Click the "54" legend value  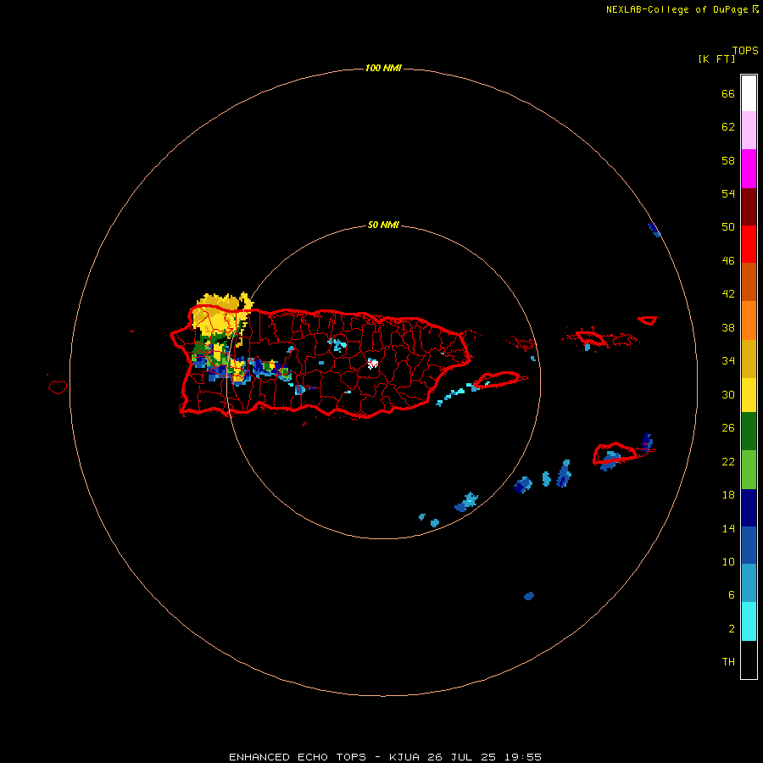click(x=728, y=193)
